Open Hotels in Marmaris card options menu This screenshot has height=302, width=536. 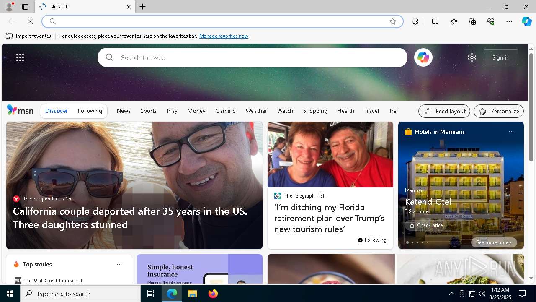(x=511, y=132)
